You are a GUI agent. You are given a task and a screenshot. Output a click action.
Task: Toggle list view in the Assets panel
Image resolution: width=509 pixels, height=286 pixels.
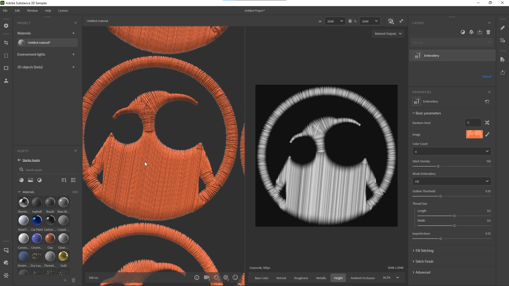[73, 180]
